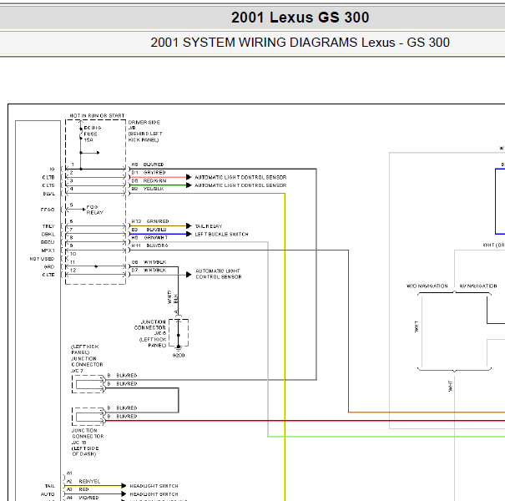This screenshot has height=501, width=505.
Task: Click two-line AUTOMATIC LIGHT CONTROL SENSOR by D7 wire
Action: [219, 274]
